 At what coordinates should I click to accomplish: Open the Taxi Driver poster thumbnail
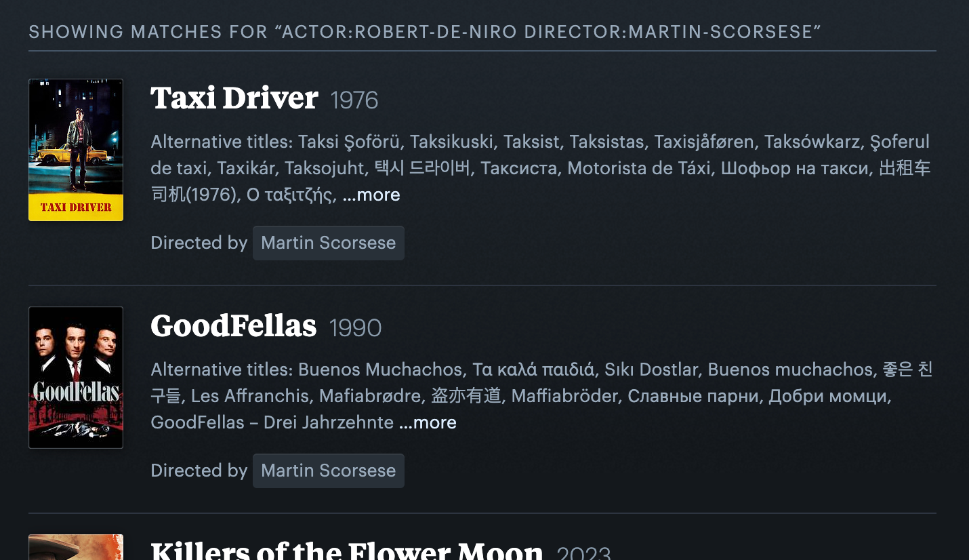click(76, 150)
